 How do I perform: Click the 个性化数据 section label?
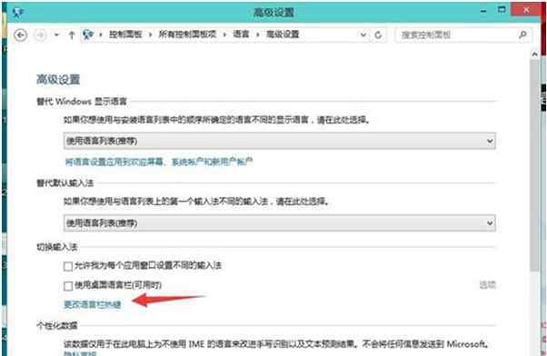(57, 326)
